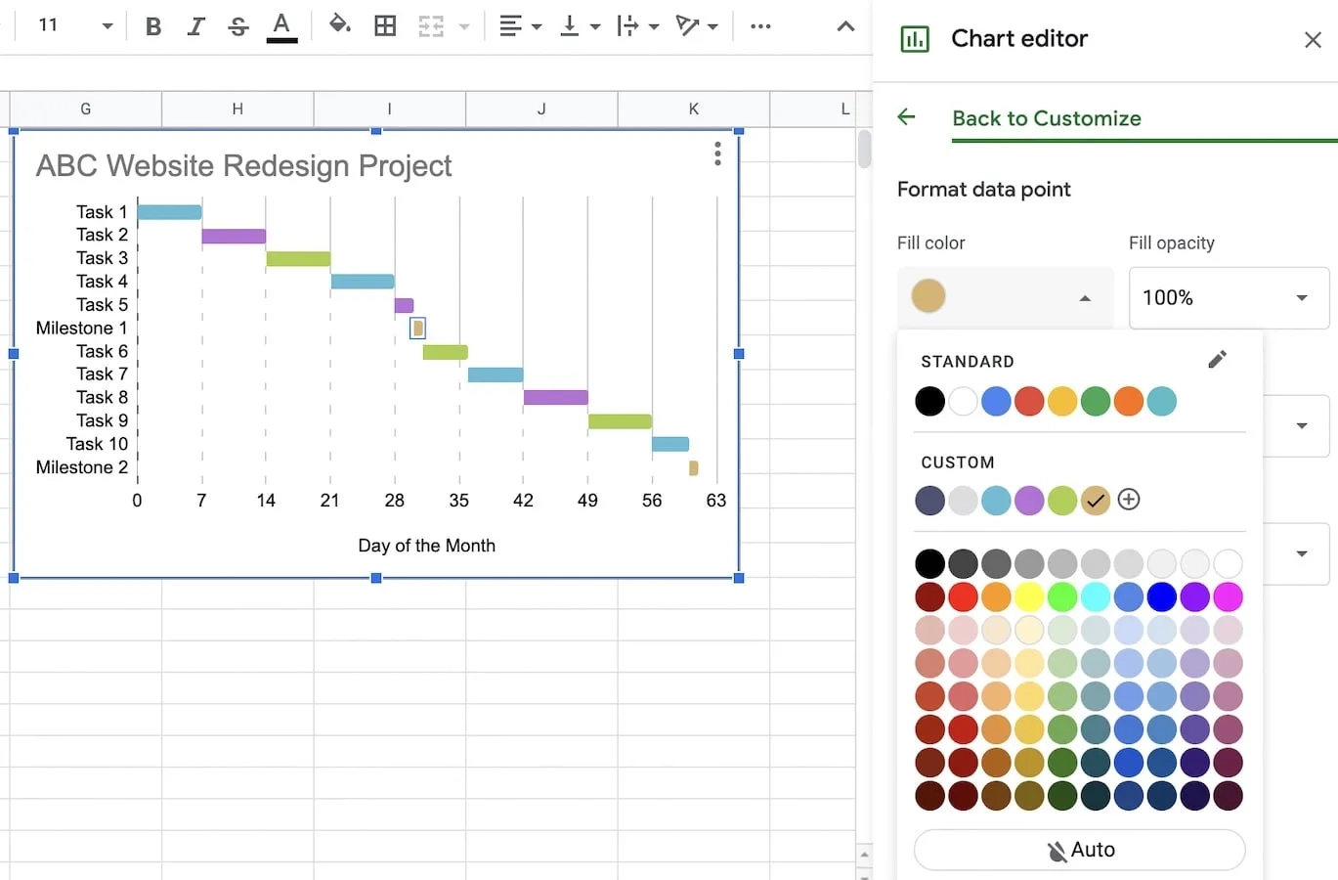The image size is (1338, 880).
Task: Toggle italic formatting
Action: click(x=194, y=26)
